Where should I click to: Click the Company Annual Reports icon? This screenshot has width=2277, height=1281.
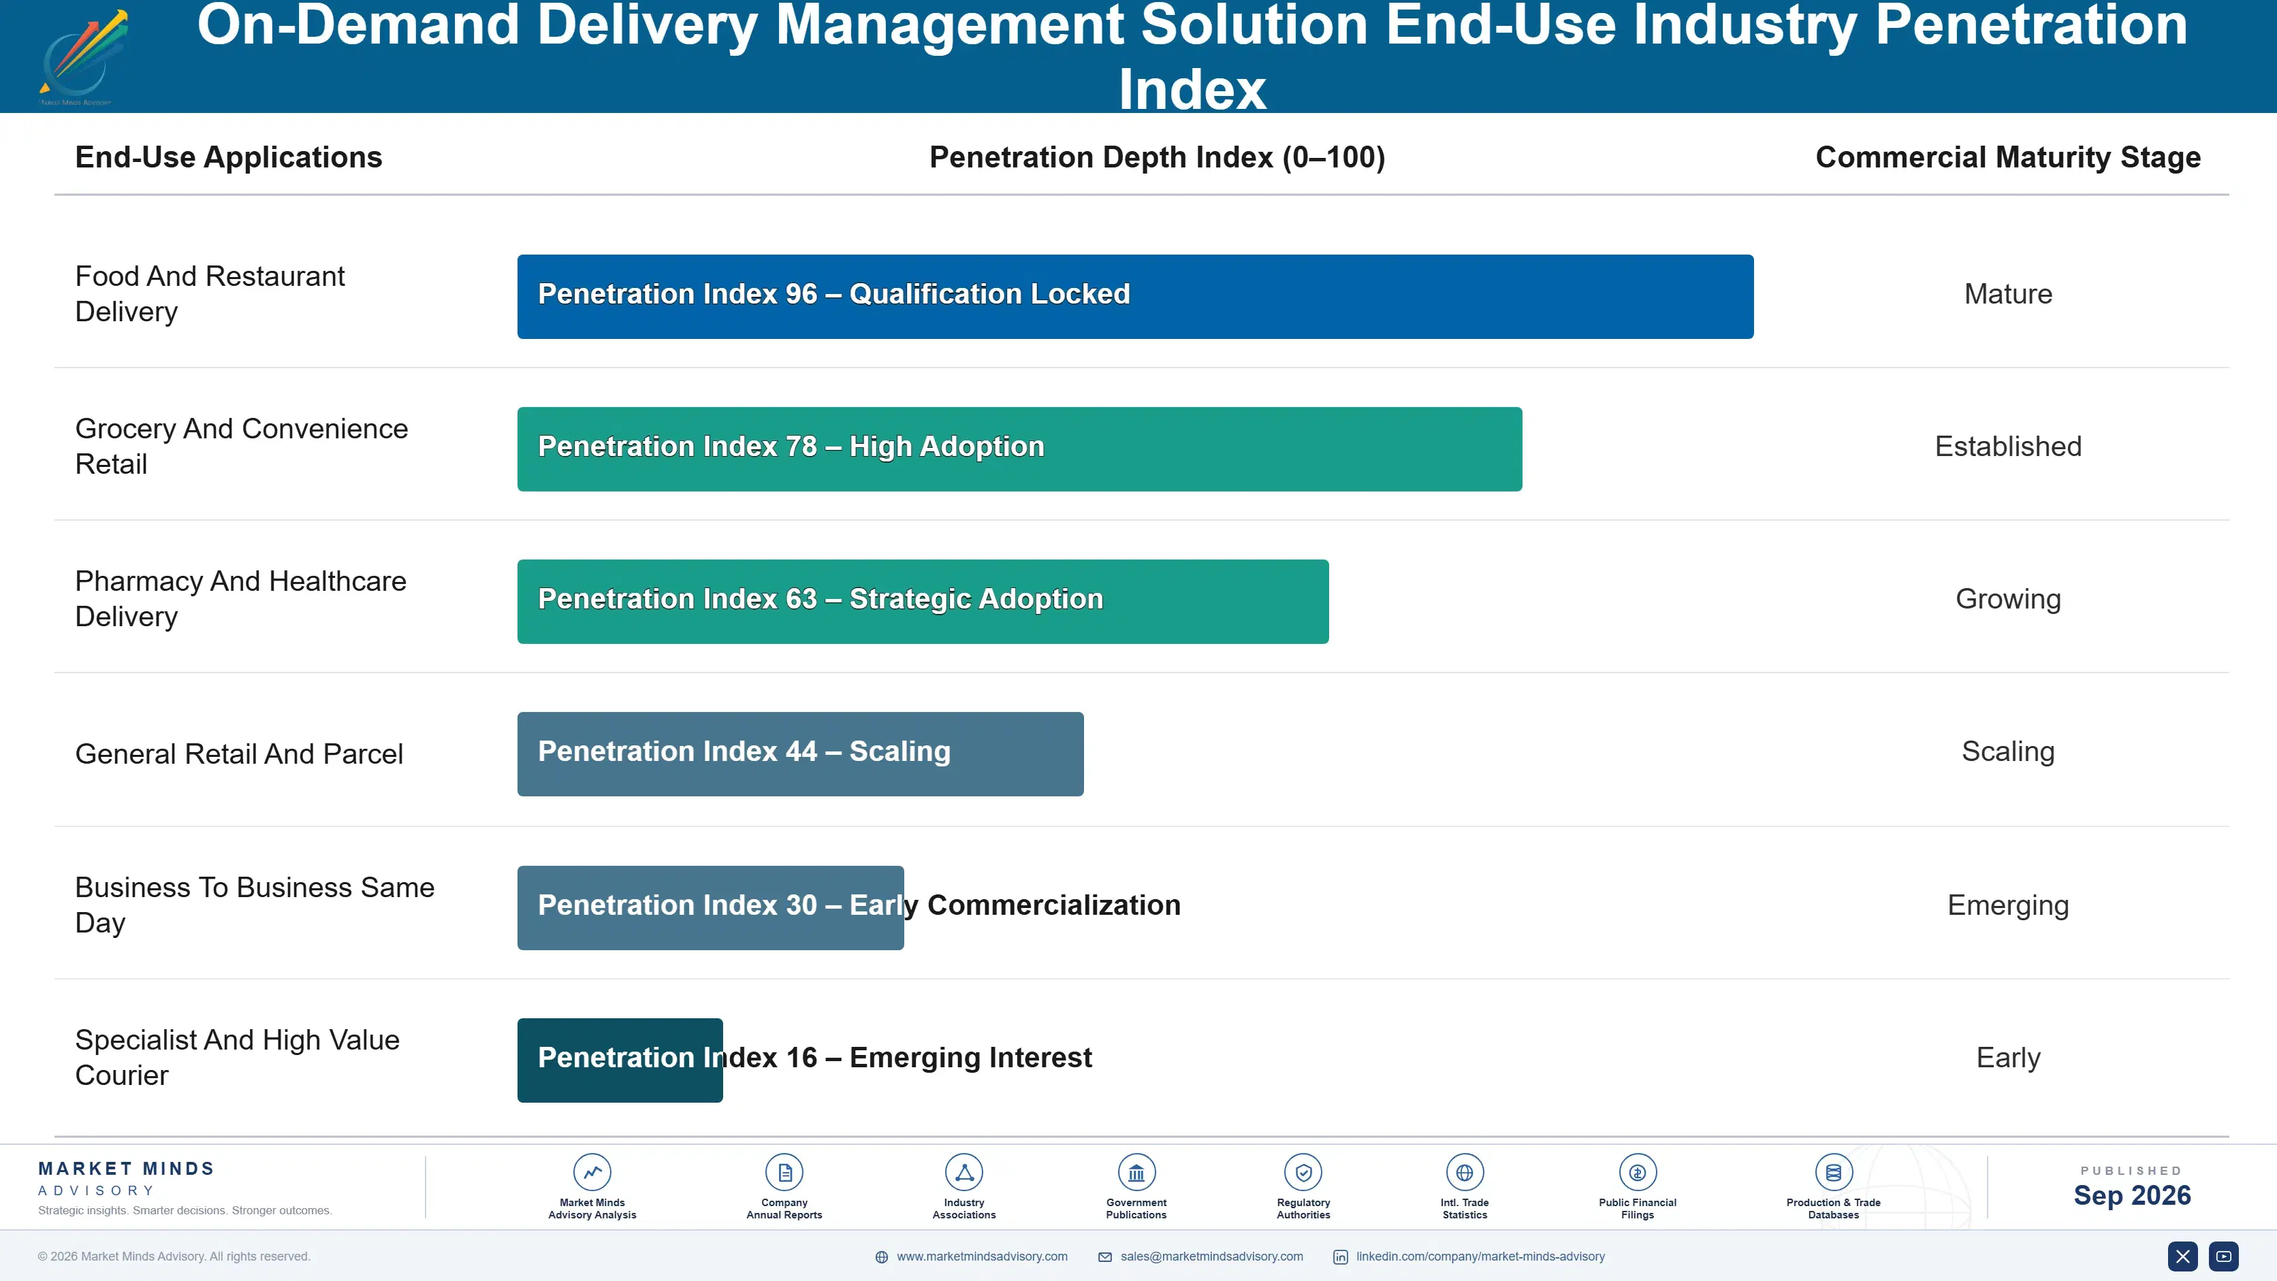pyautogui.click(x=784, y=1172)
